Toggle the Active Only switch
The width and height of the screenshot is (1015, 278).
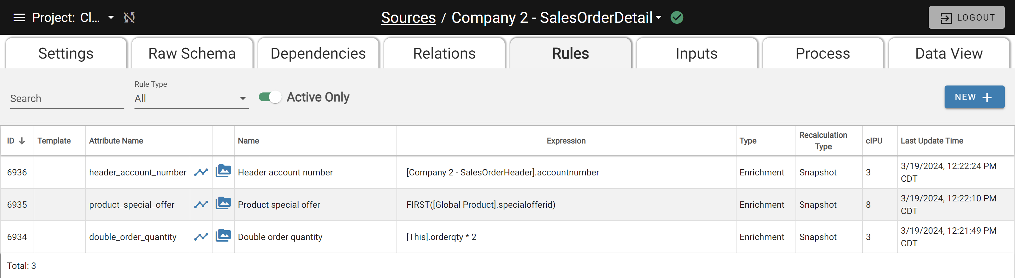pos(270,97)
